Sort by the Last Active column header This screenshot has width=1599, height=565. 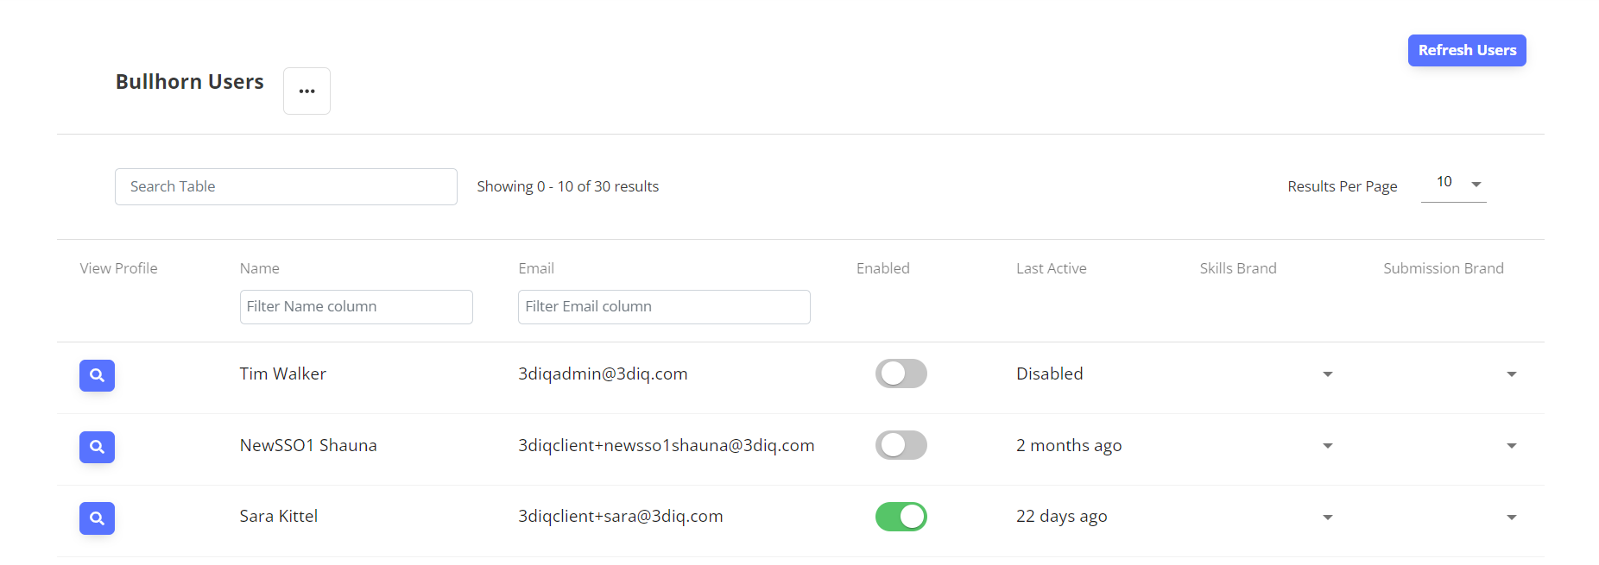coord(1051,268)
